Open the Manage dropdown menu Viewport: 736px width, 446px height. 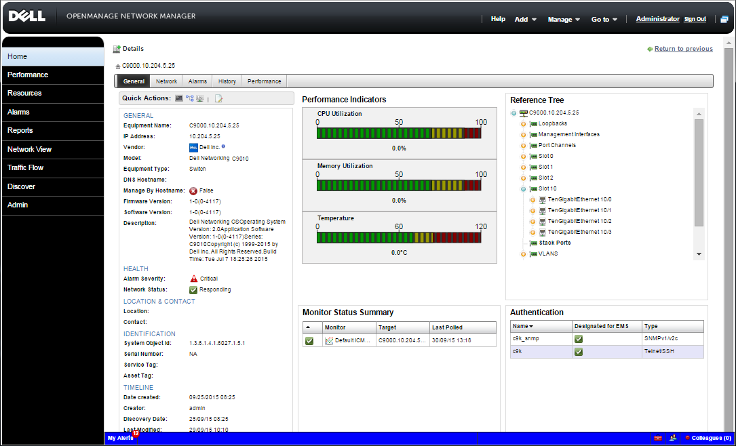(x=564, y=19)
